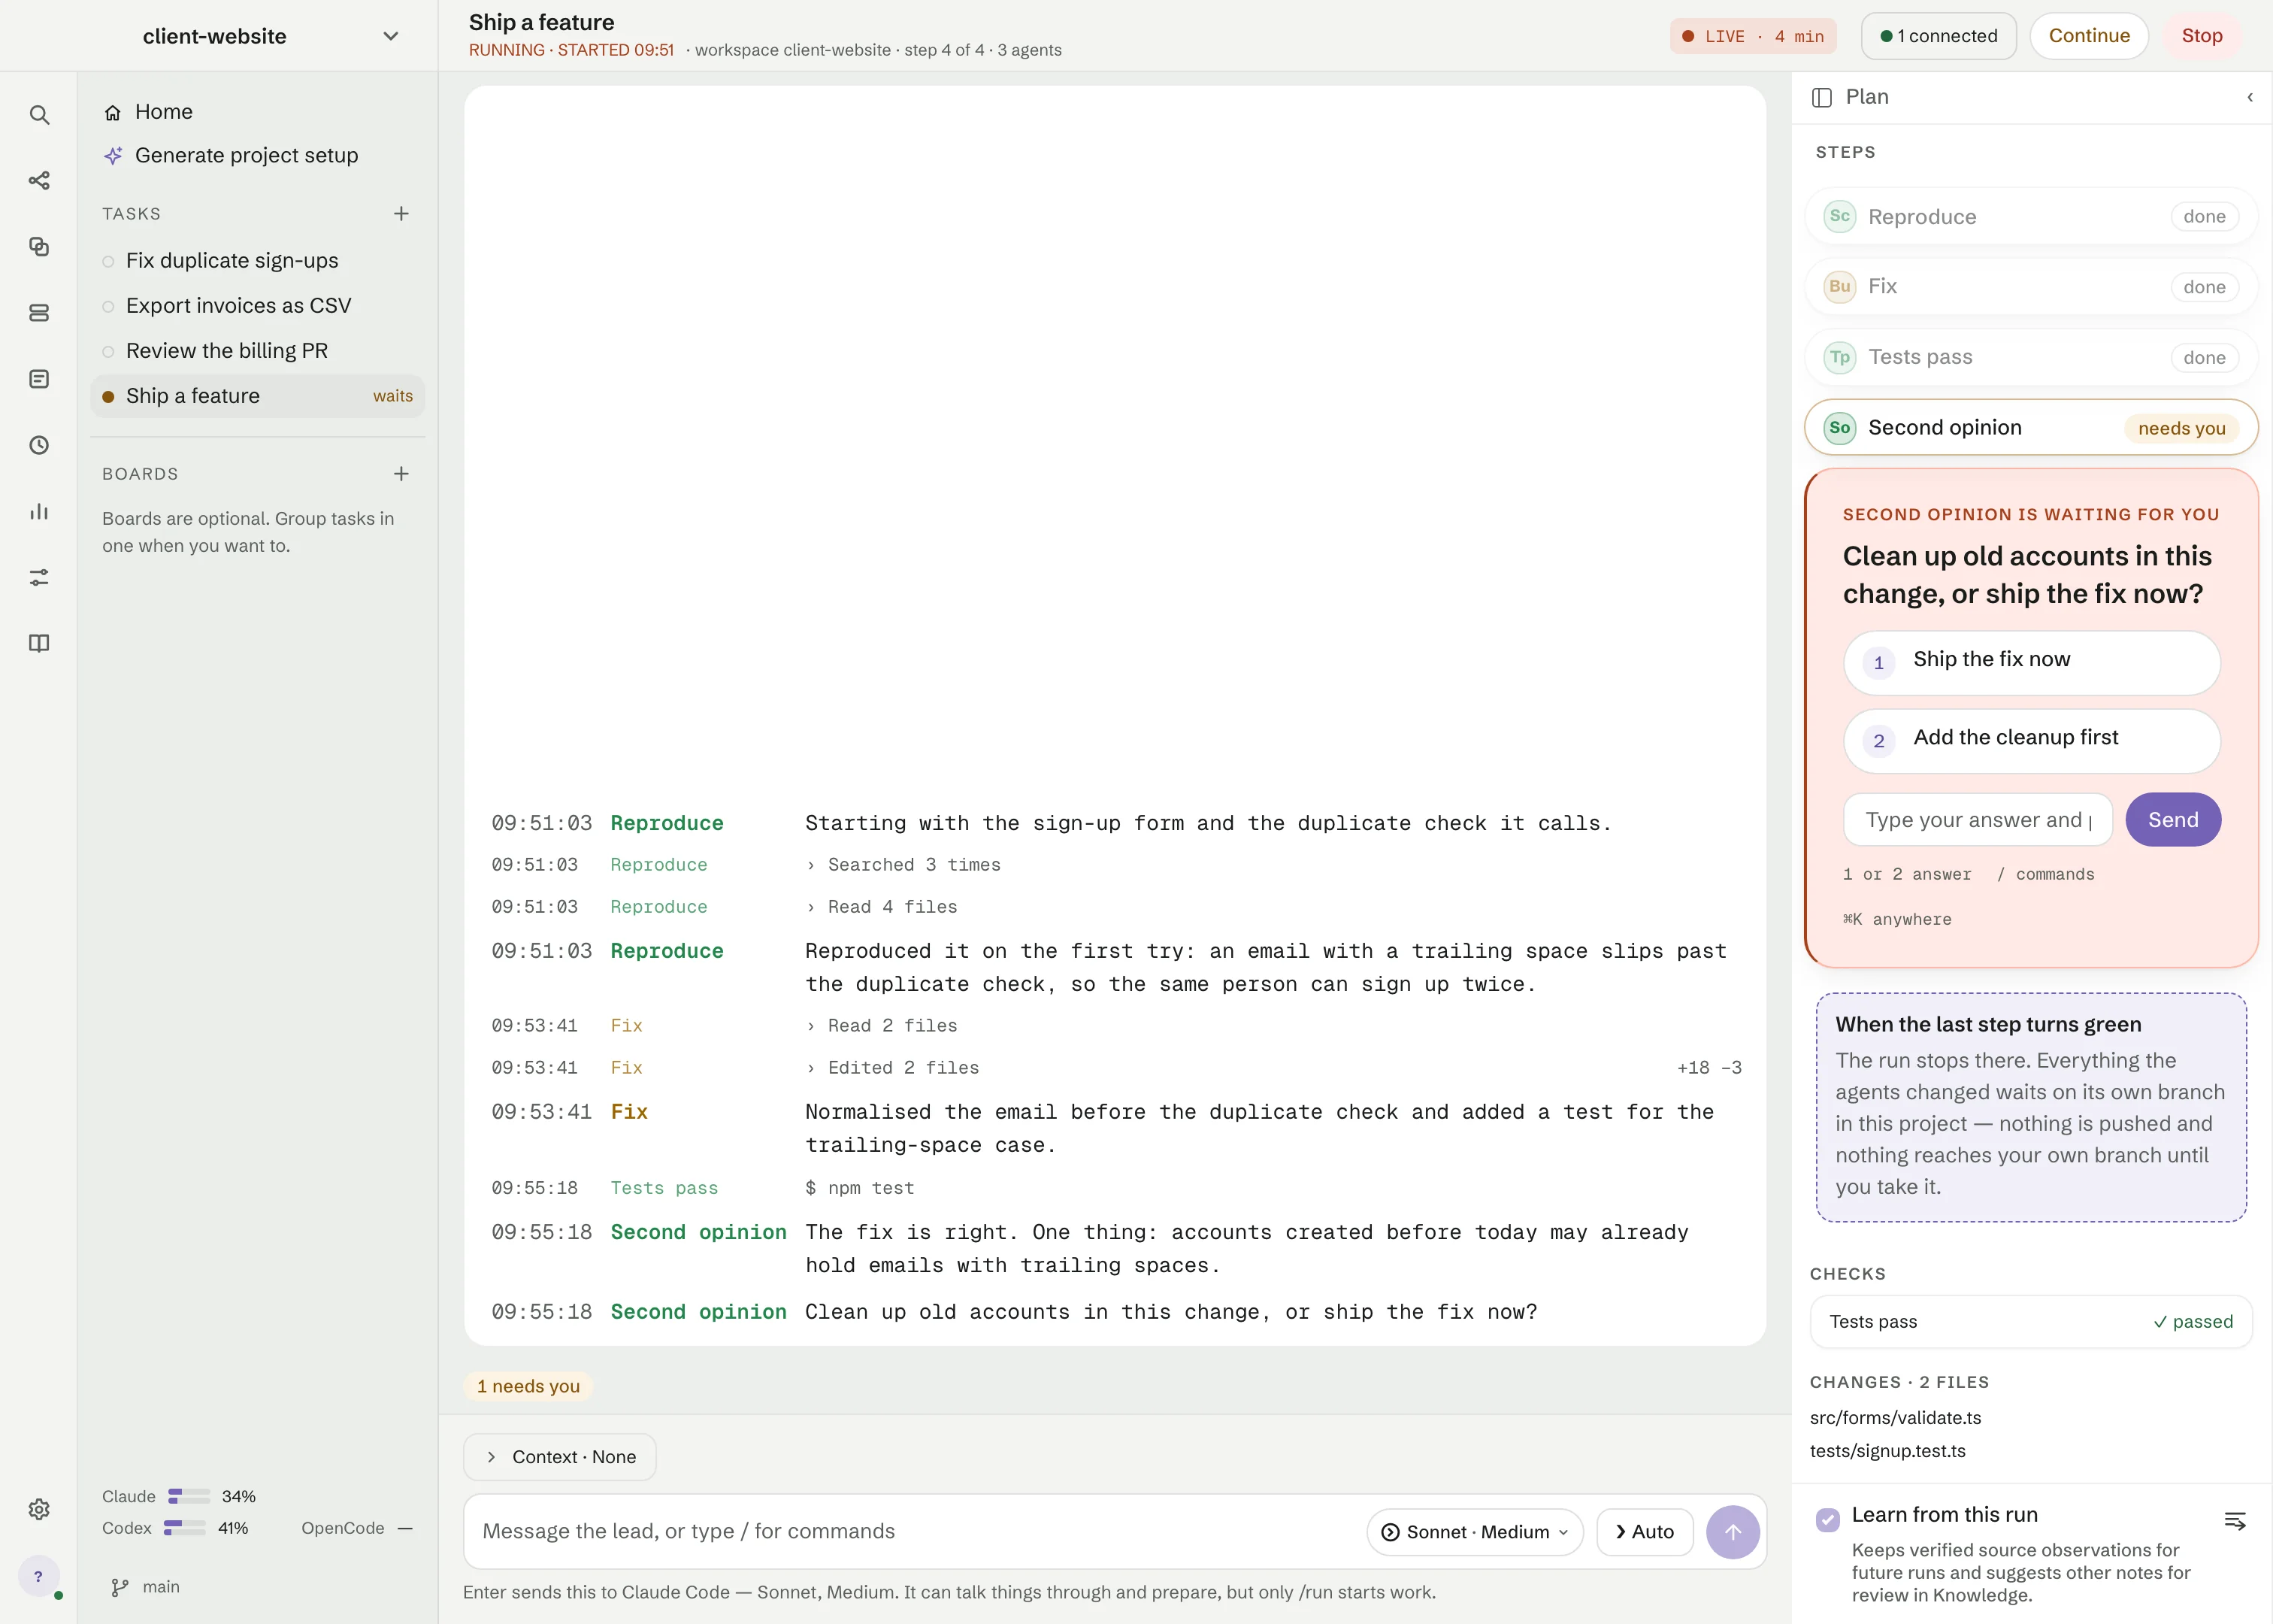Select the Ship a feature task
Viewport: 2273px width, 1624px height.
pos(258,396)
